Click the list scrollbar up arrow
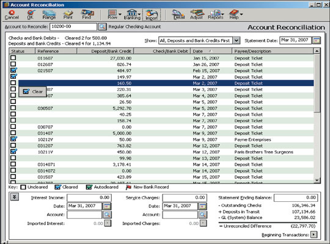This screenshot has width=330, height=244. (317, 51)
